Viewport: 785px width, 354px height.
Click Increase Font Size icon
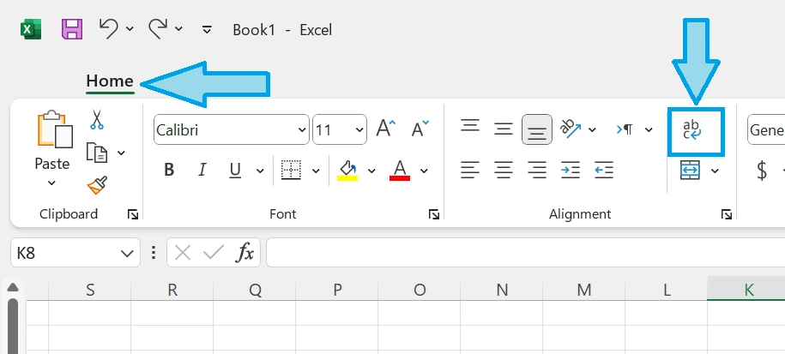tap(385, 129)
